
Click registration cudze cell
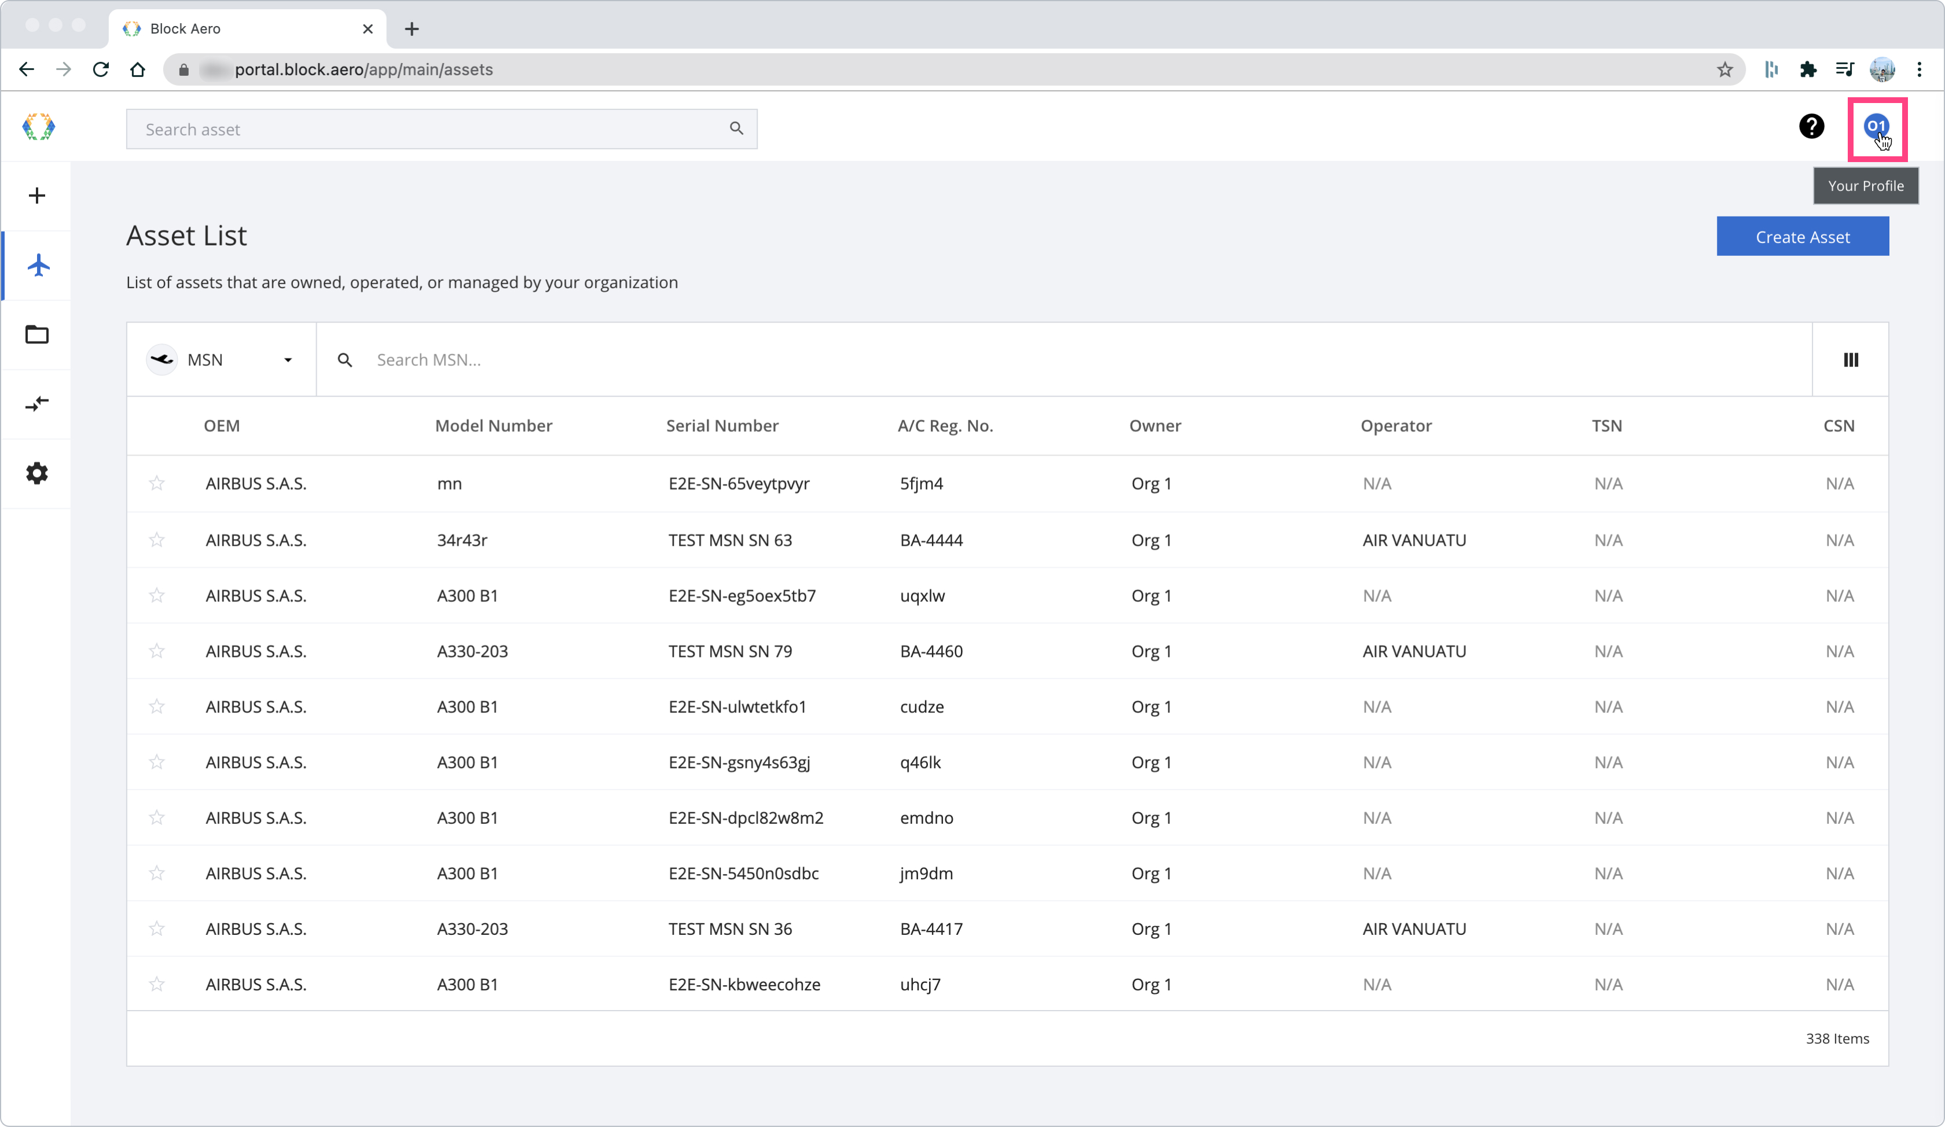pyautogui.click(x=922, y=706)
